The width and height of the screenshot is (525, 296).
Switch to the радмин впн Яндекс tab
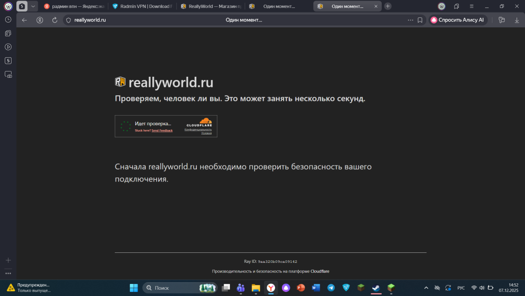pyautogui.click(x=75, y=6)
